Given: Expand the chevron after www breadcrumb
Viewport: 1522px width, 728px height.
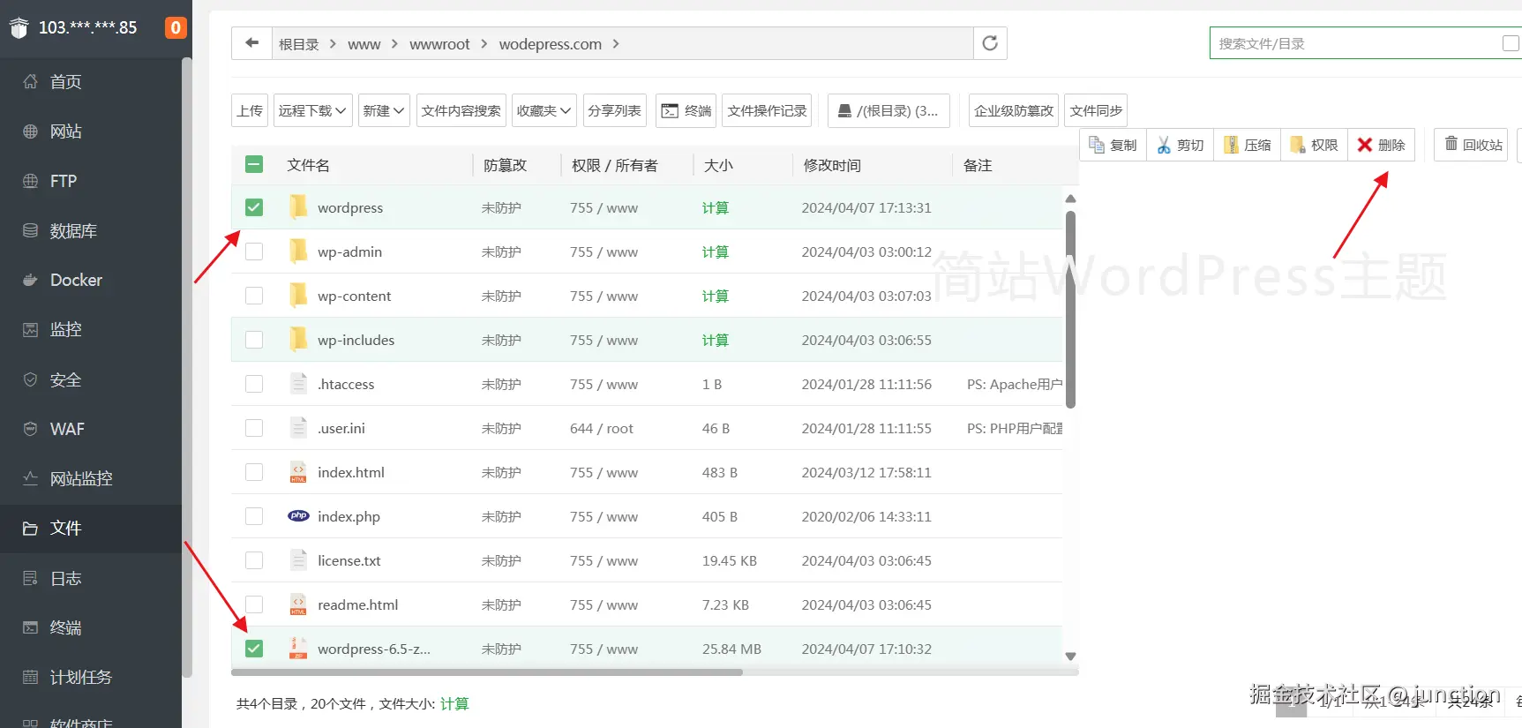Looking at the screenshot, I should coord(394,43).
